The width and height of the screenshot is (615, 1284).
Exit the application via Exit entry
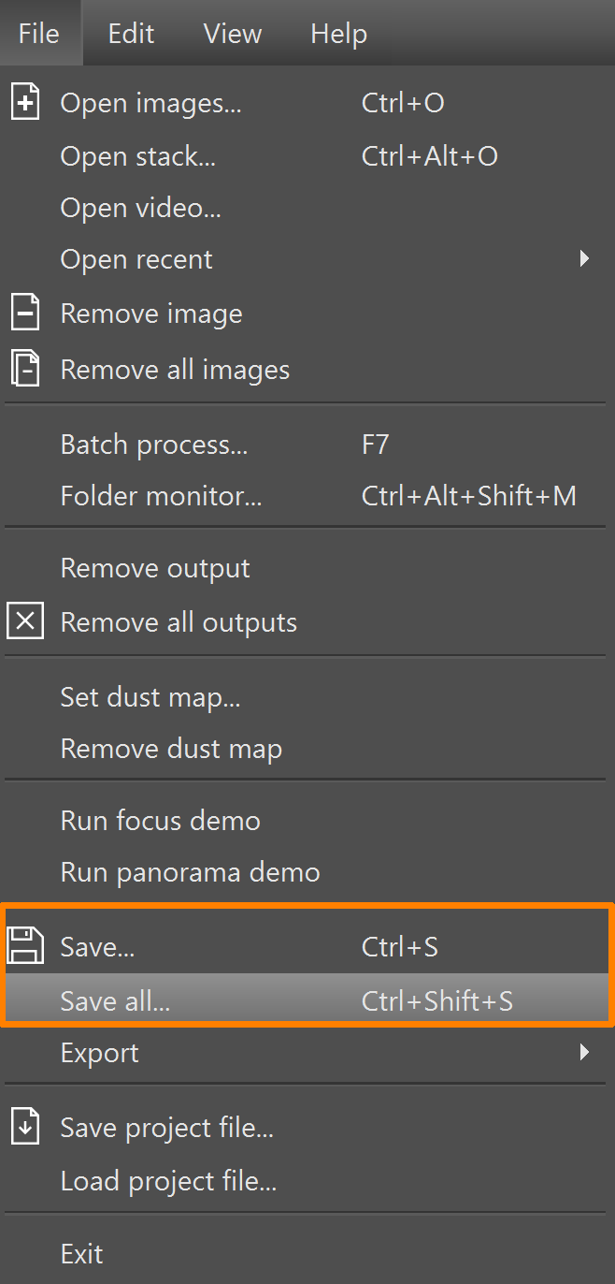pos(82,1253)
